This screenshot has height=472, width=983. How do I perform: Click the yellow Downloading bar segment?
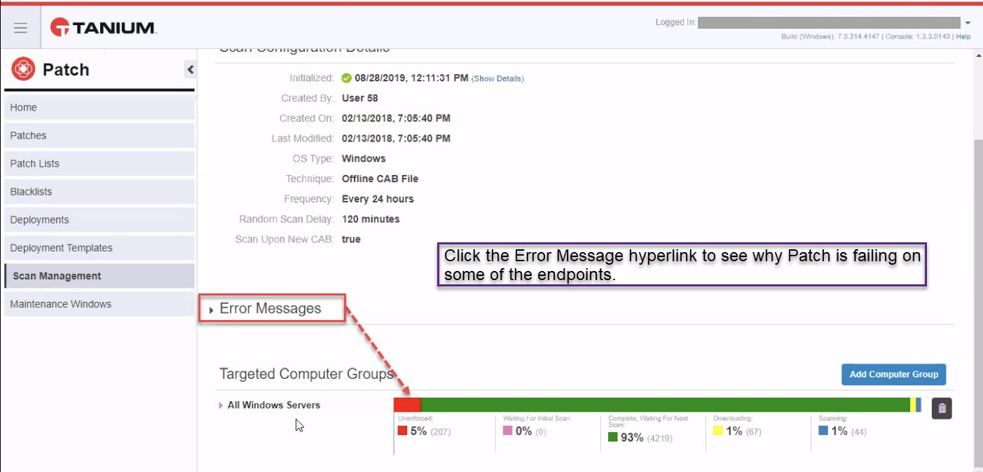click(x=913, y=405)
